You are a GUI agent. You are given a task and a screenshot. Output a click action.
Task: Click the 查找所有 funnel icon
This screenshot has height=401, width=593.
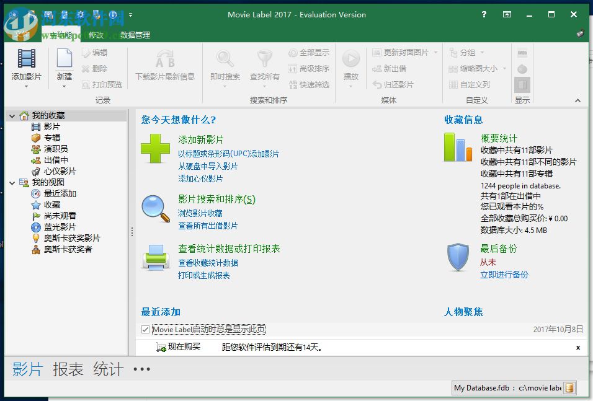(x=265, y=58)
